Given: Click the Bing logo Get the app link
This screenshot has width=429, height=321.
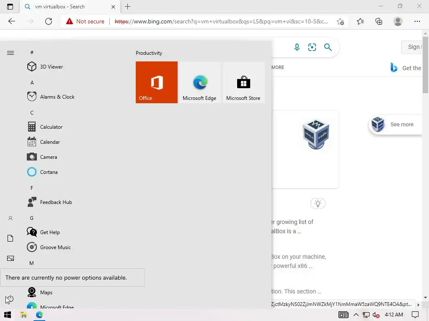Looking at the screenshot, I should pyautogui.click(x=406, y=68).
